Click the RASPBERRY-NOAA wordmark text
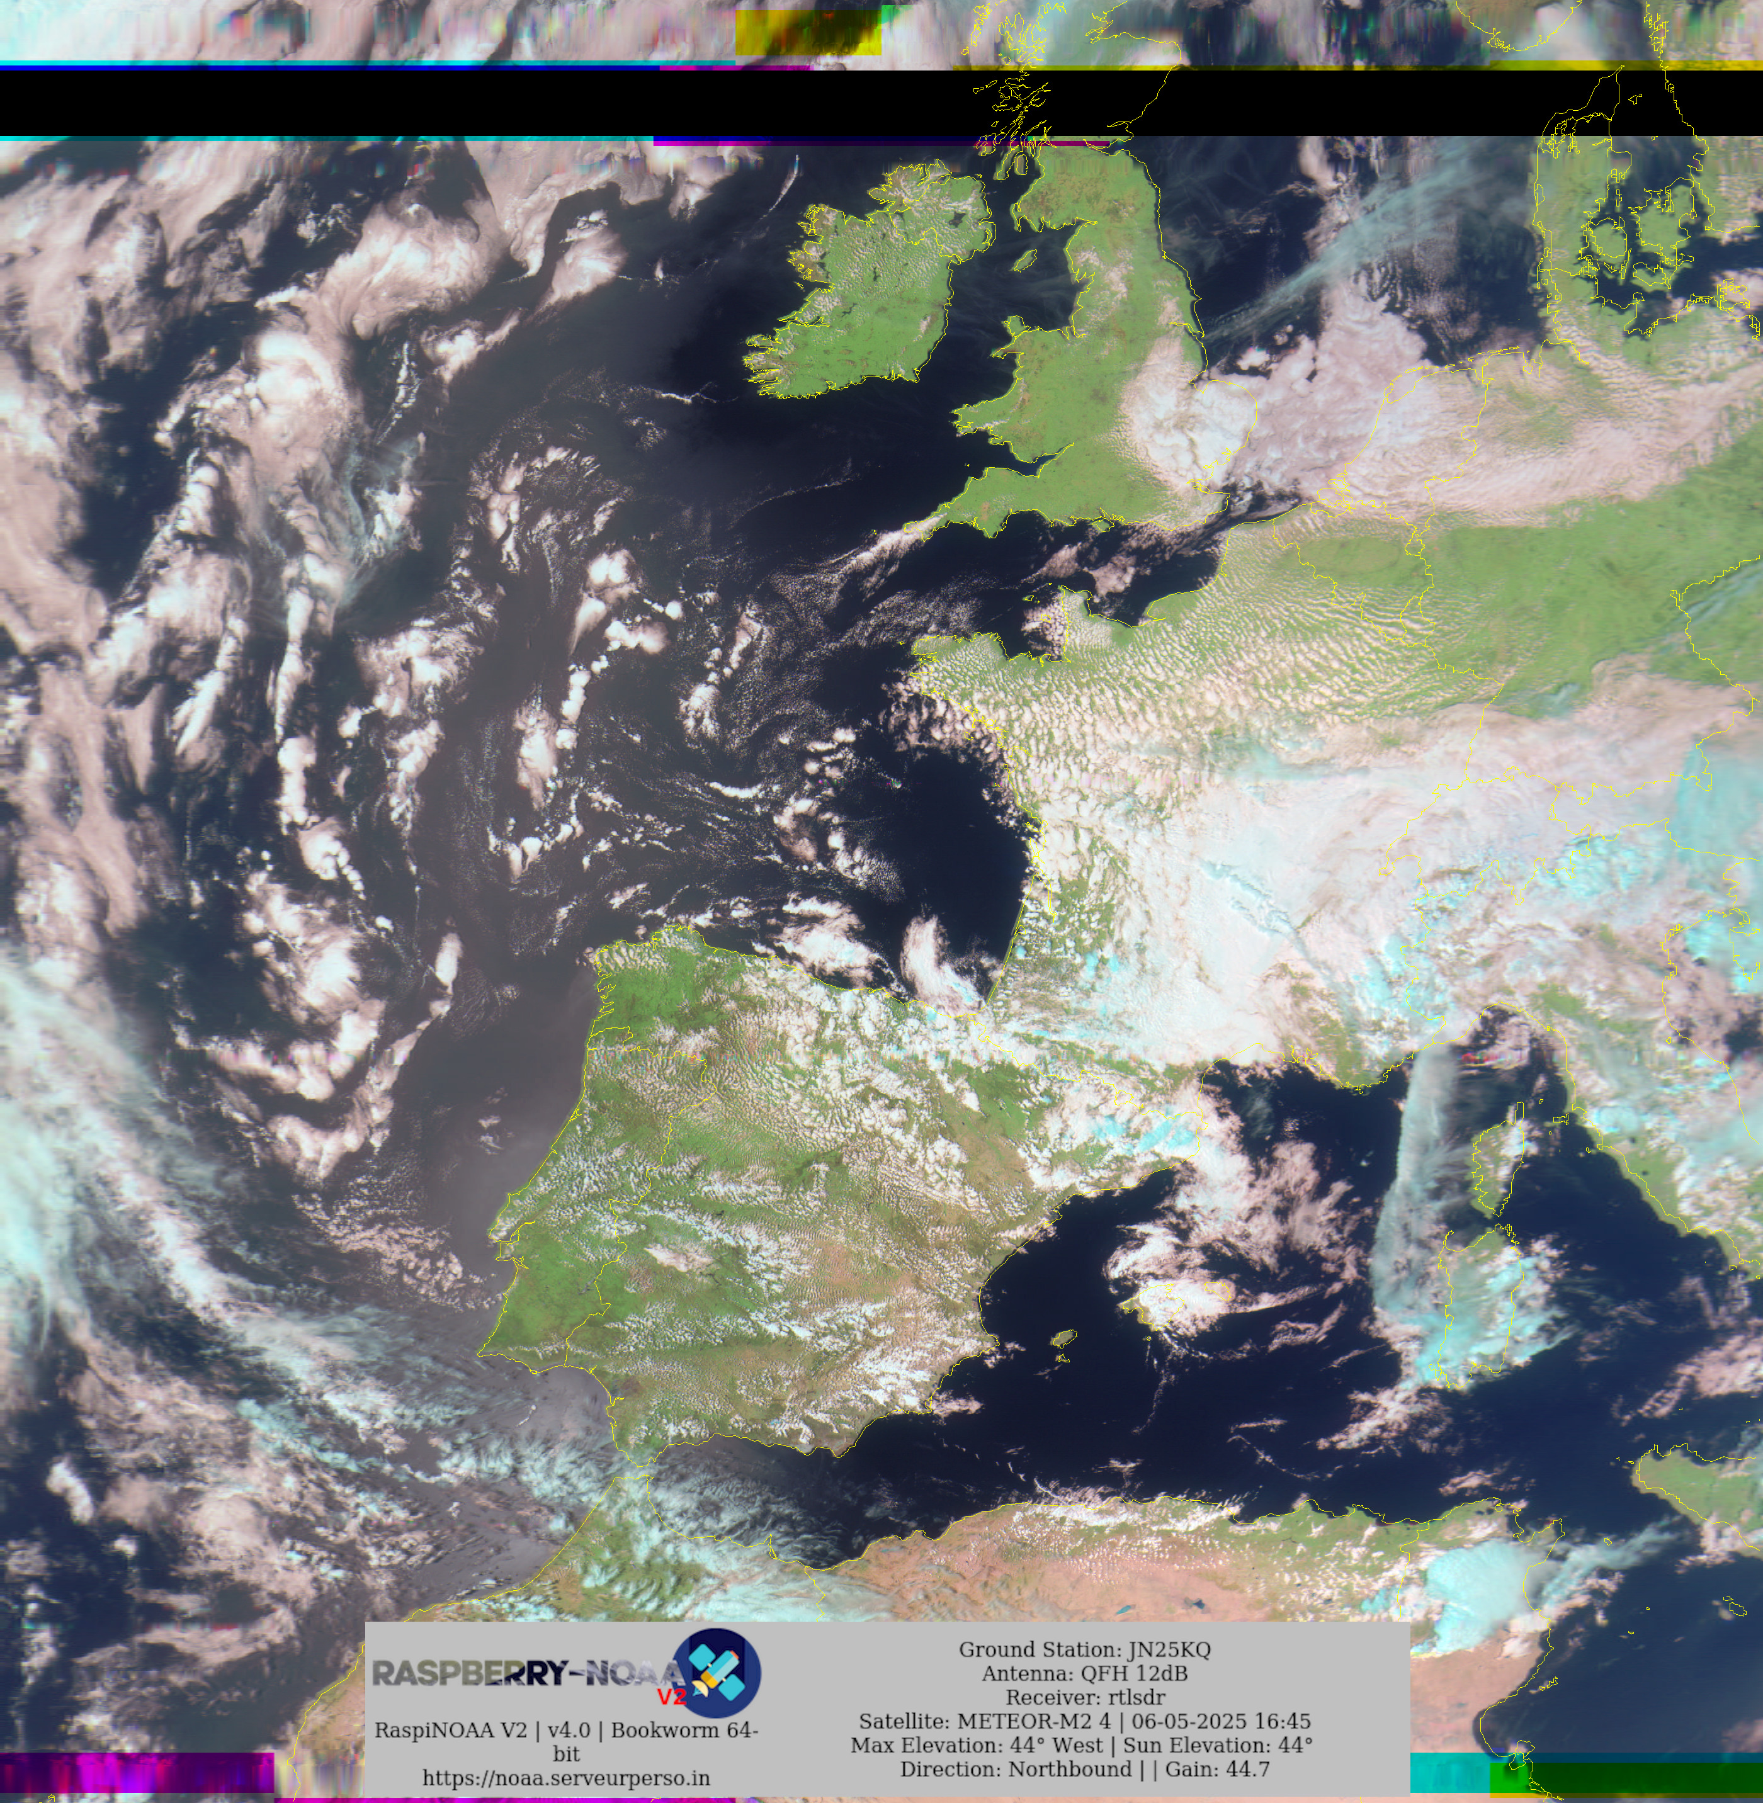1763x1803 pixels. [x=529, y=1673]
